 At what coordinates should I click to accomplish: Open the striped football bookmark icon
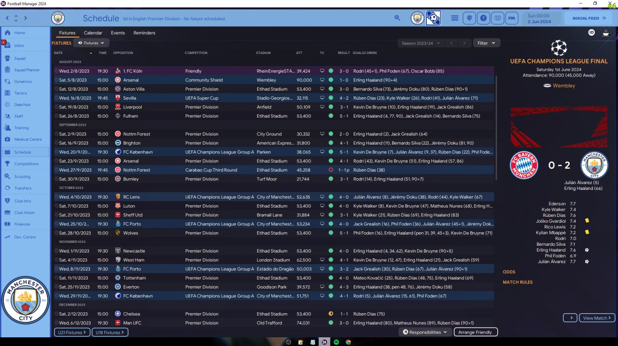(434, 18)
